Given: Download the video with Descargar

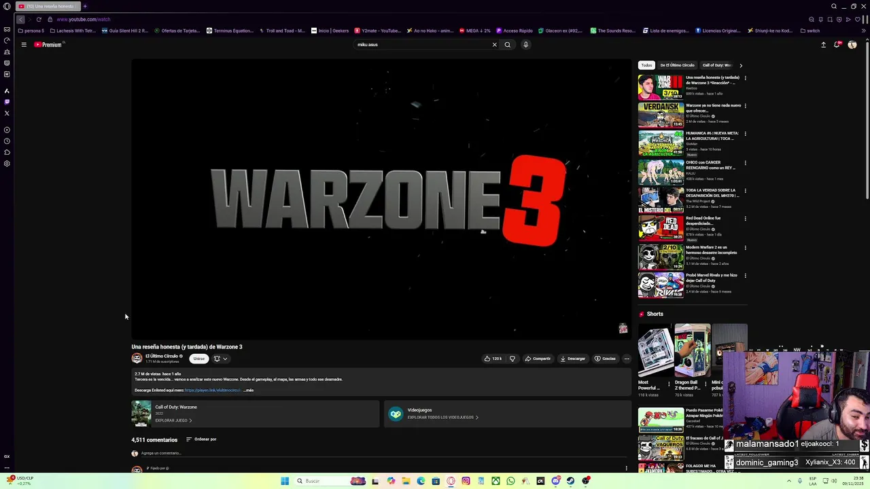Looking at the screenshot, I should coord(572,359).
